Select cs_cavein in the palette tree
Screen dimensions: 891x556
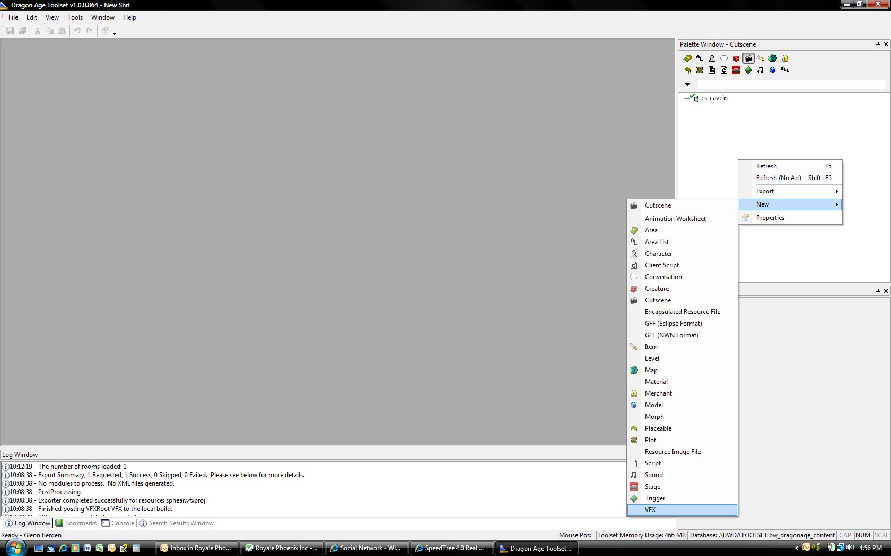click(714, 98)
